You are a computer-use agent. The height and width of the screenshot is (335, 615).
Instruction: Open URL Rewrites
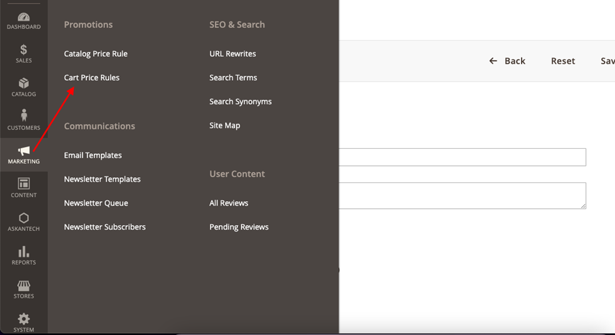[233, 54]
